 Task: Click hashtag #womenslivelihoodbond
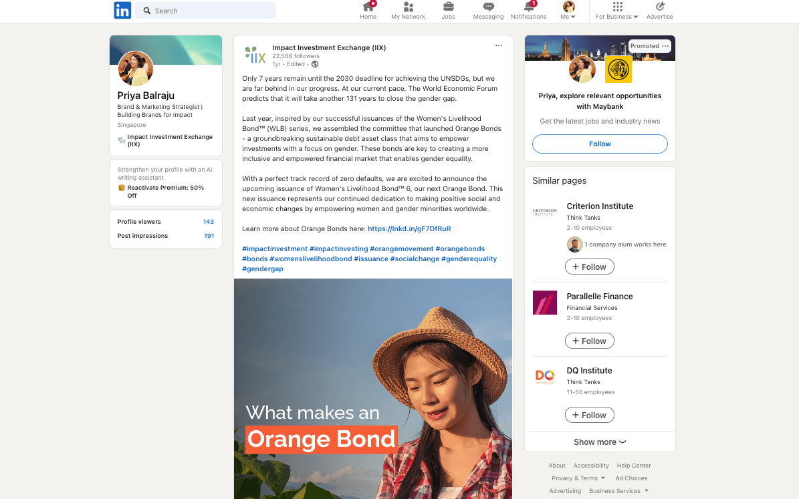(x=311, y=259)
